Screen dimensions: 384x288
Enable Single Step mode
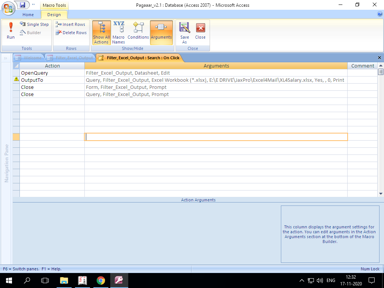(34, 24)
